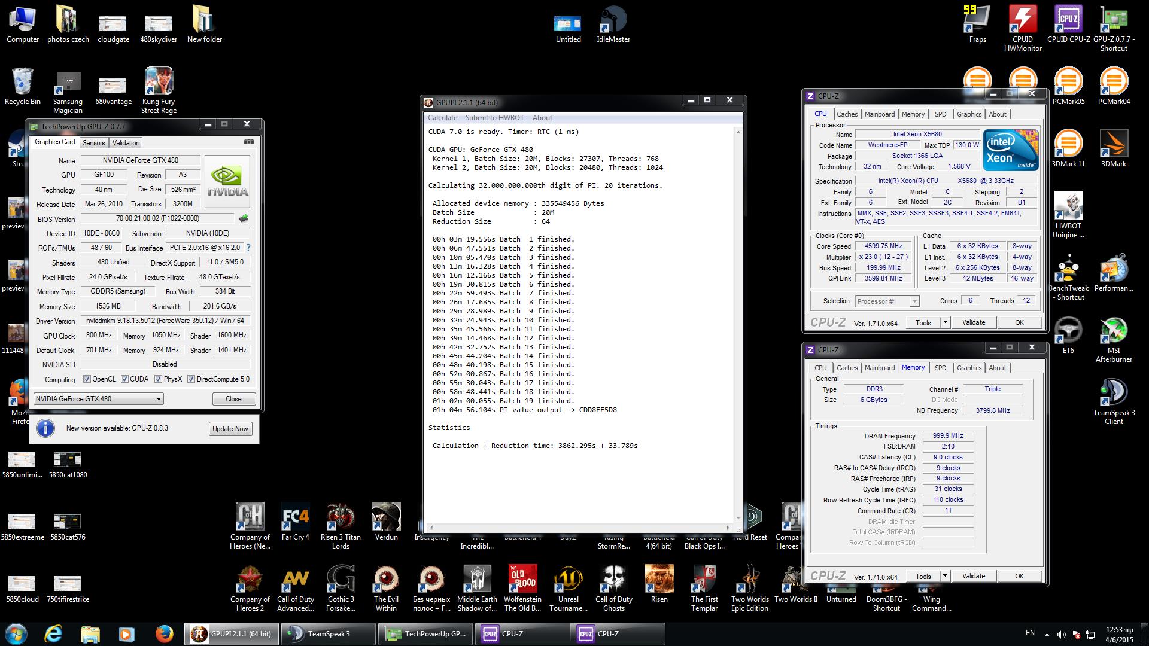Click OK in upper CPU-Z window
Viewport: 1149px width, 646px height.
click(x=1019, y=322)
